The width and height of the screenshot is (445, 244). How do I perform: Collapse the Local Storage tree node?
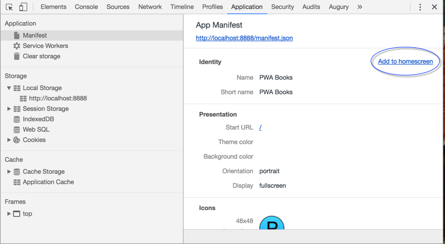(x=9, y=88)
